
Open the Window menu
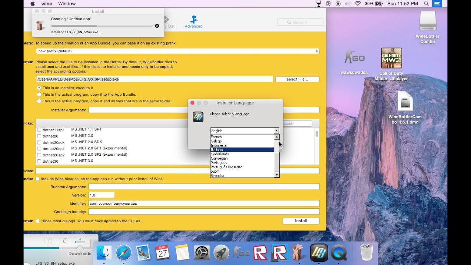click(67, 4)
